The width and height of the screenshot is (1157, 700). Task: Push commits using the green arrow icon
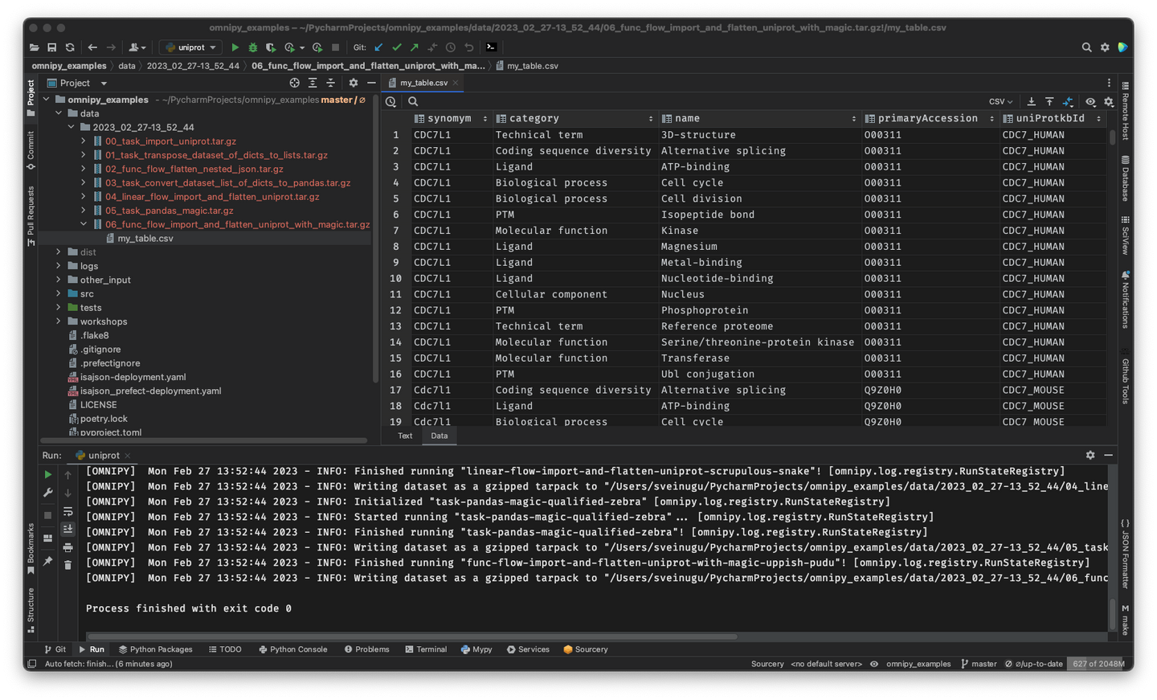tap(413, 47)
